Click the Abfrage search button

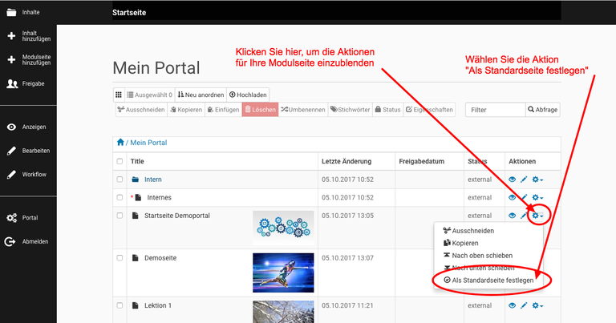point(543,110)
